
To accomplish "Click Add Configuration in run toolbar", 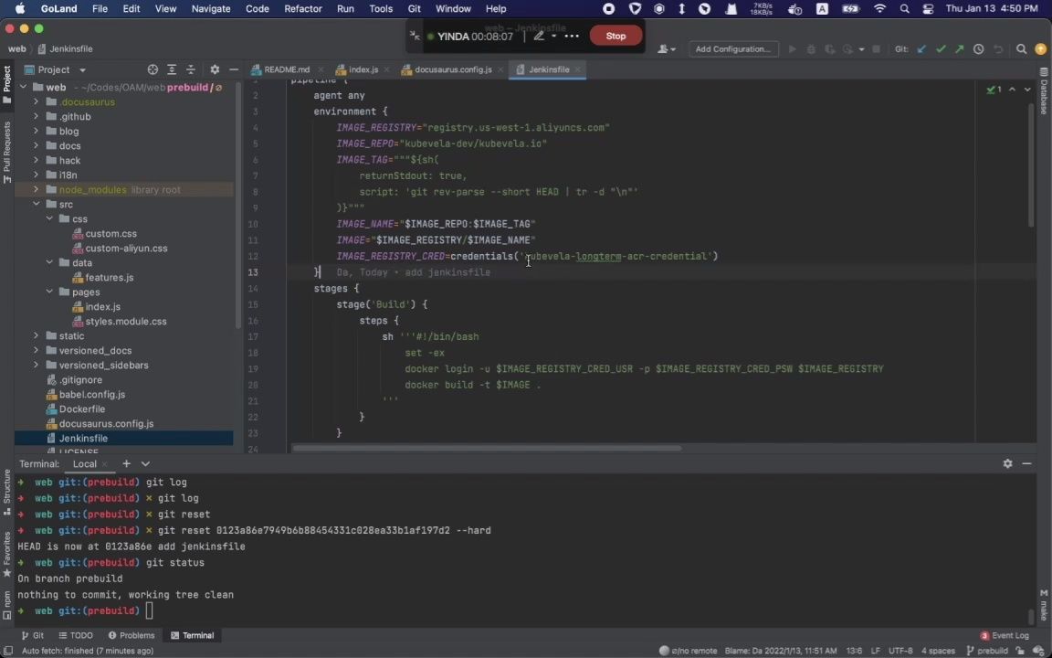I will [732, 48].
